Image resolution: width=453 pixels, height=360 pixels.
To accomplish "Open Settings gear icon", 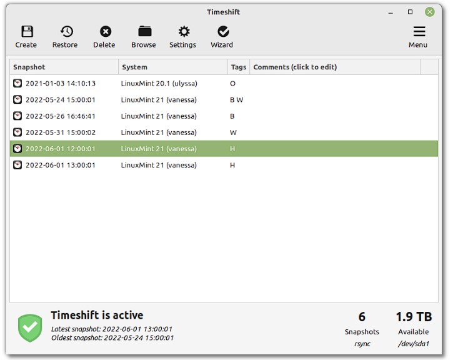I will (184, 31).
